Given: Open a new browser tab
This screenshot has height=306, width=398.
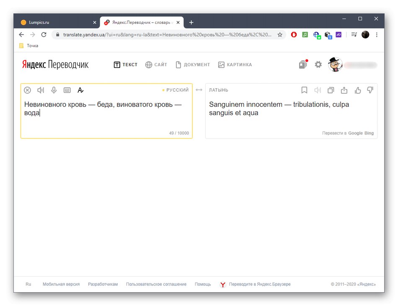Looking at the screenshot, I should pos(191,23).
